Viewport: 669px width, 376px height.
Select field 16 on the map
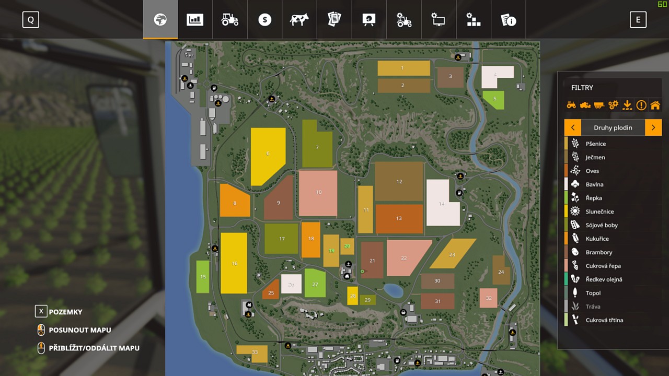coord(234,263)
